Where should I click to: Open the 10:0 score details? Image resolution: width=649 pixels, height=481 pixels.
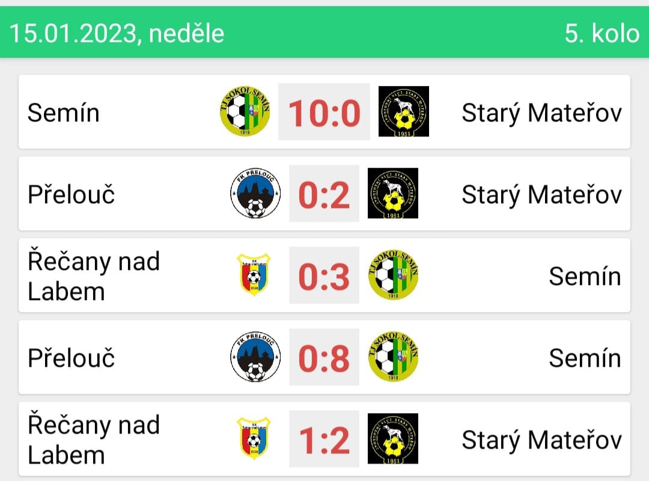[324, 111]
